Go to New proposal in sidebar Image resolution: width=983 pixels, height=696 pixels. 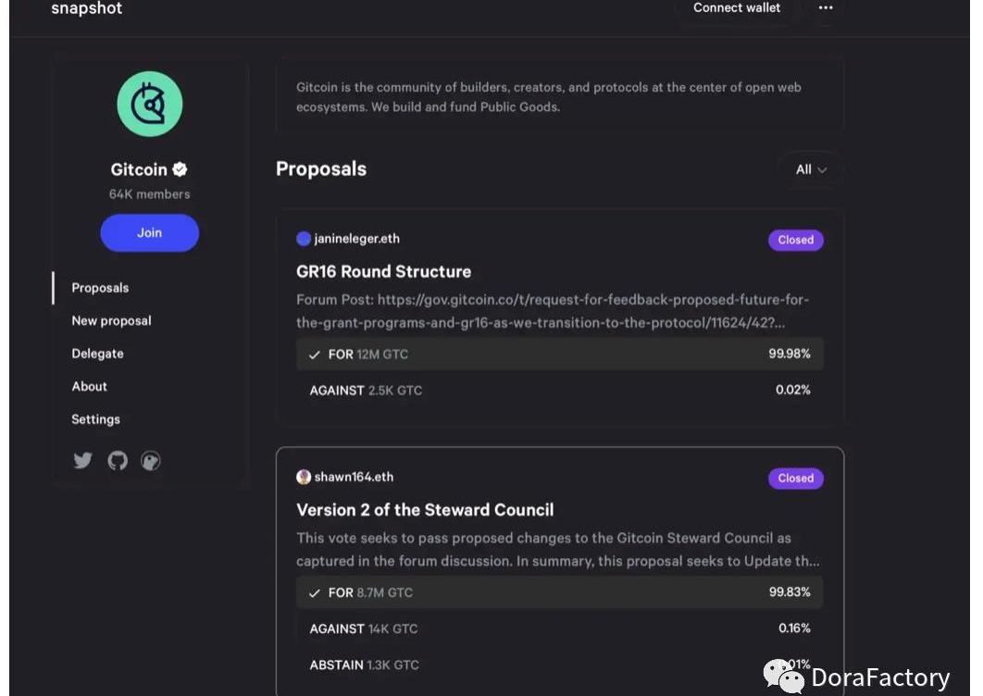(111, 321)
